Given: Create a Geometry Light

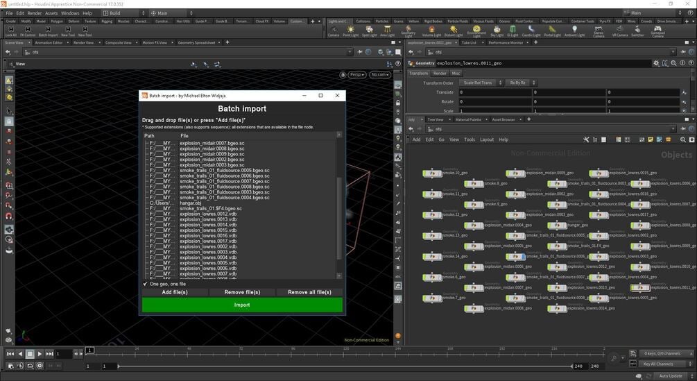Looking at the screenshot, I should (408, 31).
